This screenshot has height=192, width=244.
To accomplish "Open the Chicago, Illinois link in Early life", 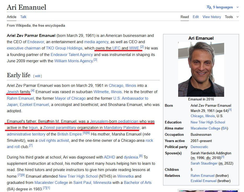I will (x=122, y=86).
